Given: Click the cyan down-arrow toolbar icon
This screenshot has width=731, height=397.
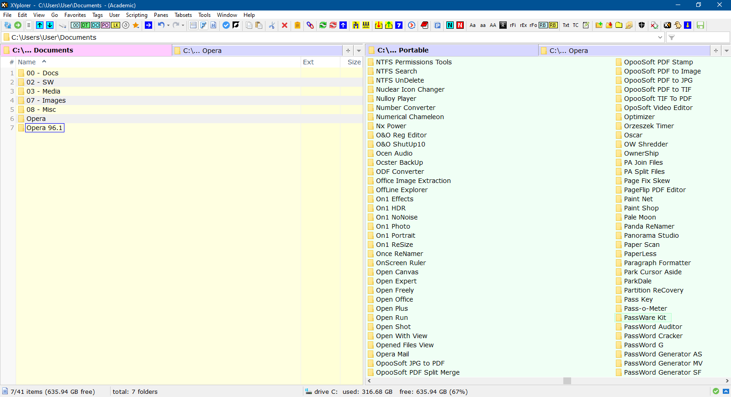Looking at the screenshot, I should pos(50,25).
